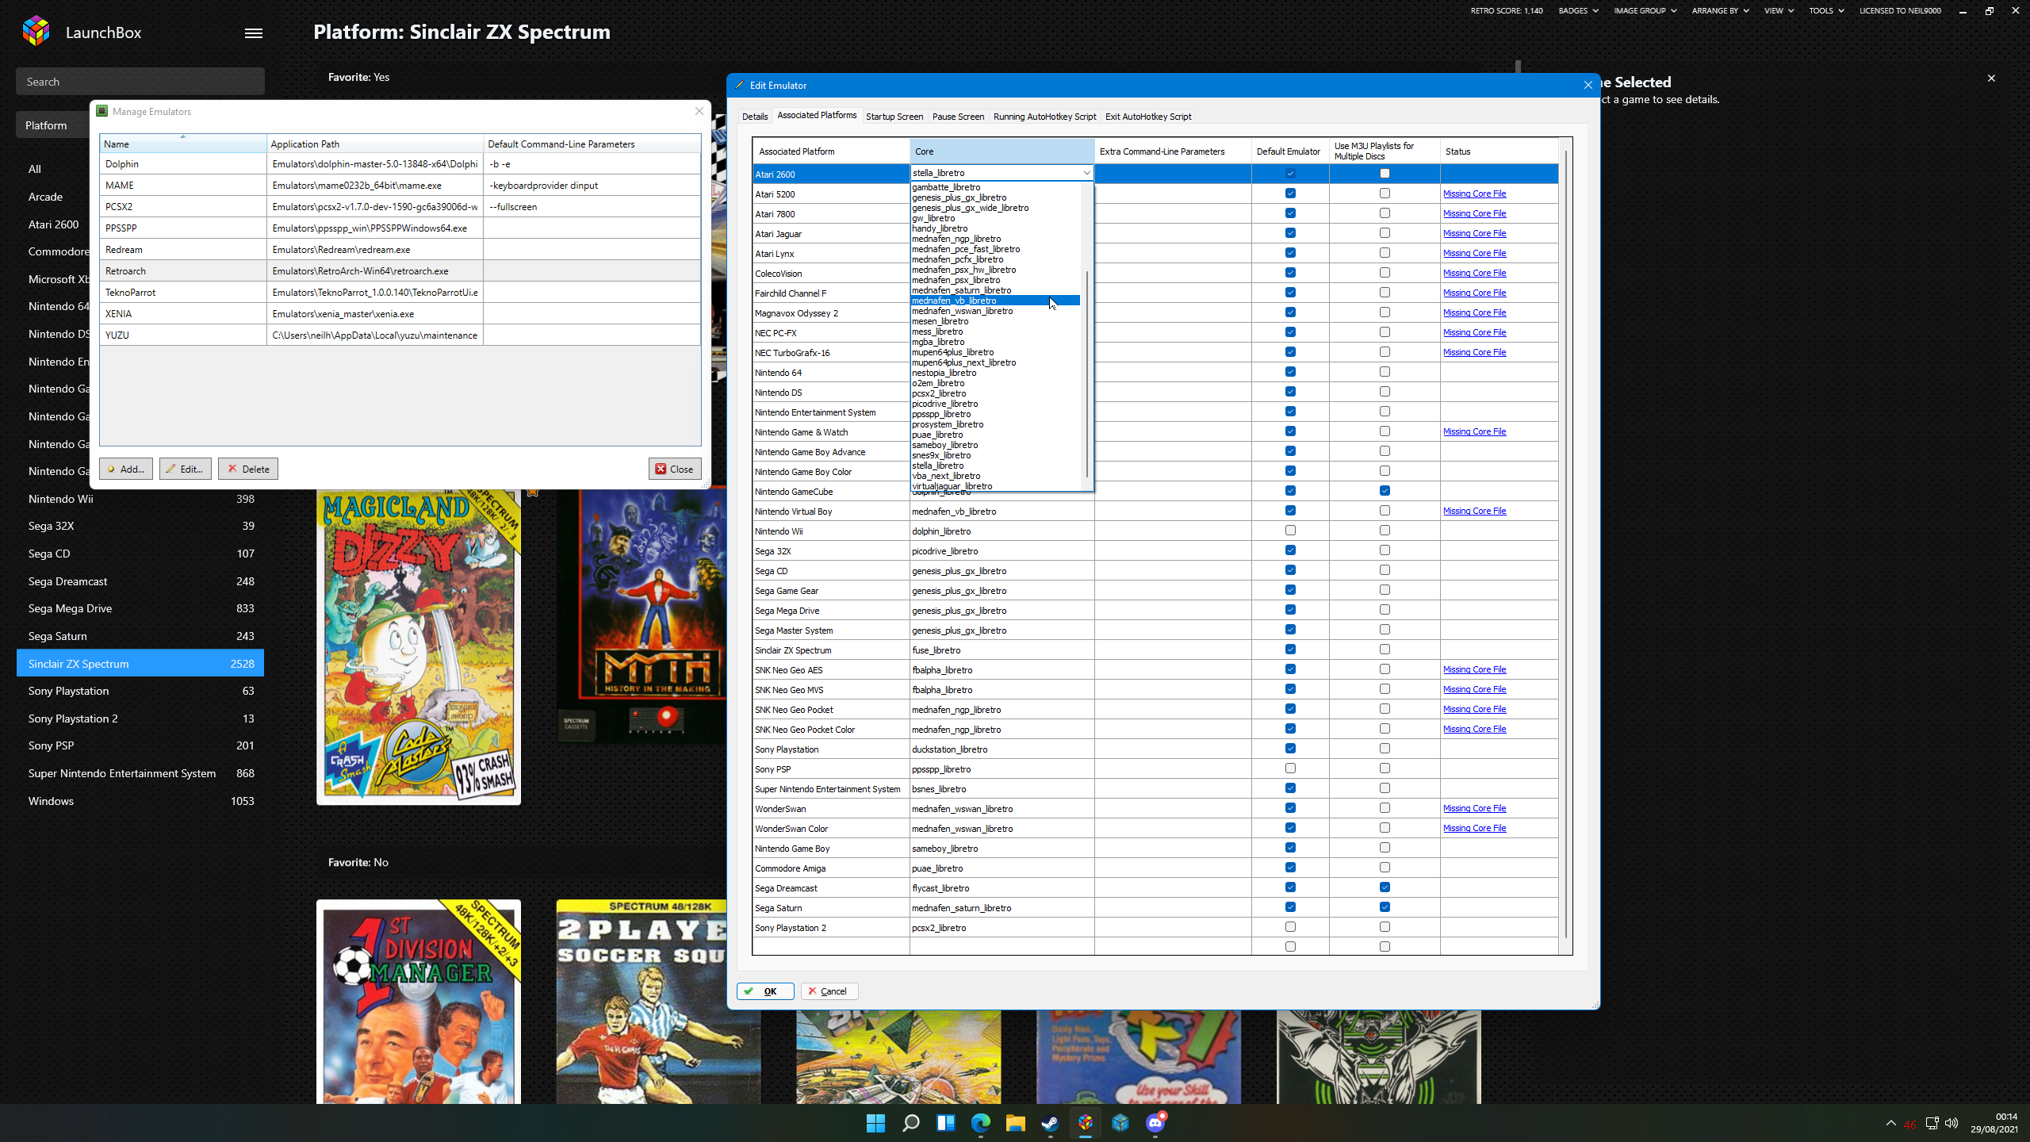Image resolution: width=2030 pixels, height=1142 pixels.
Task: Open the Arrange By dropdown
Action: pos(1720,10)
